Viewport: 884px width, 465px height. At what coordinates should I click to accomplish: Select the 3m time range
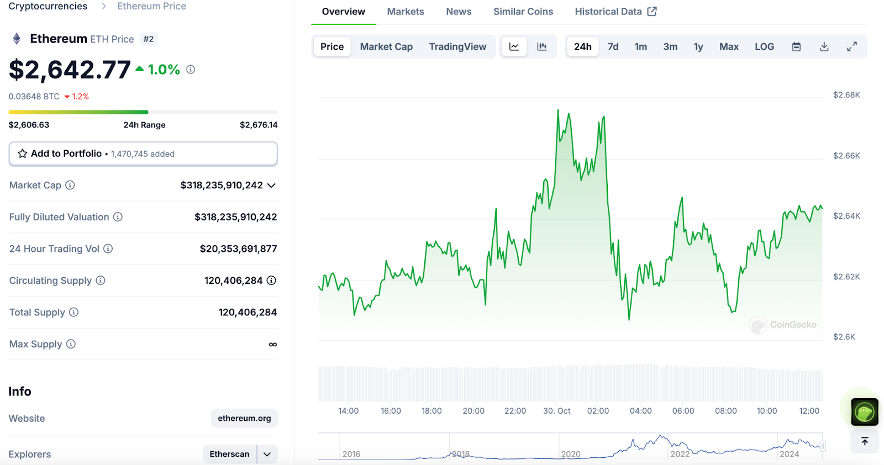pos(670,47)
